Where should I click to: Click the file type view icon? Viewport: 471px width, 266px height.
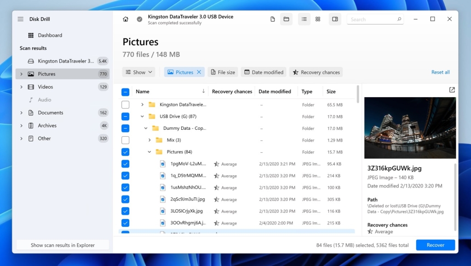point(273,19)
